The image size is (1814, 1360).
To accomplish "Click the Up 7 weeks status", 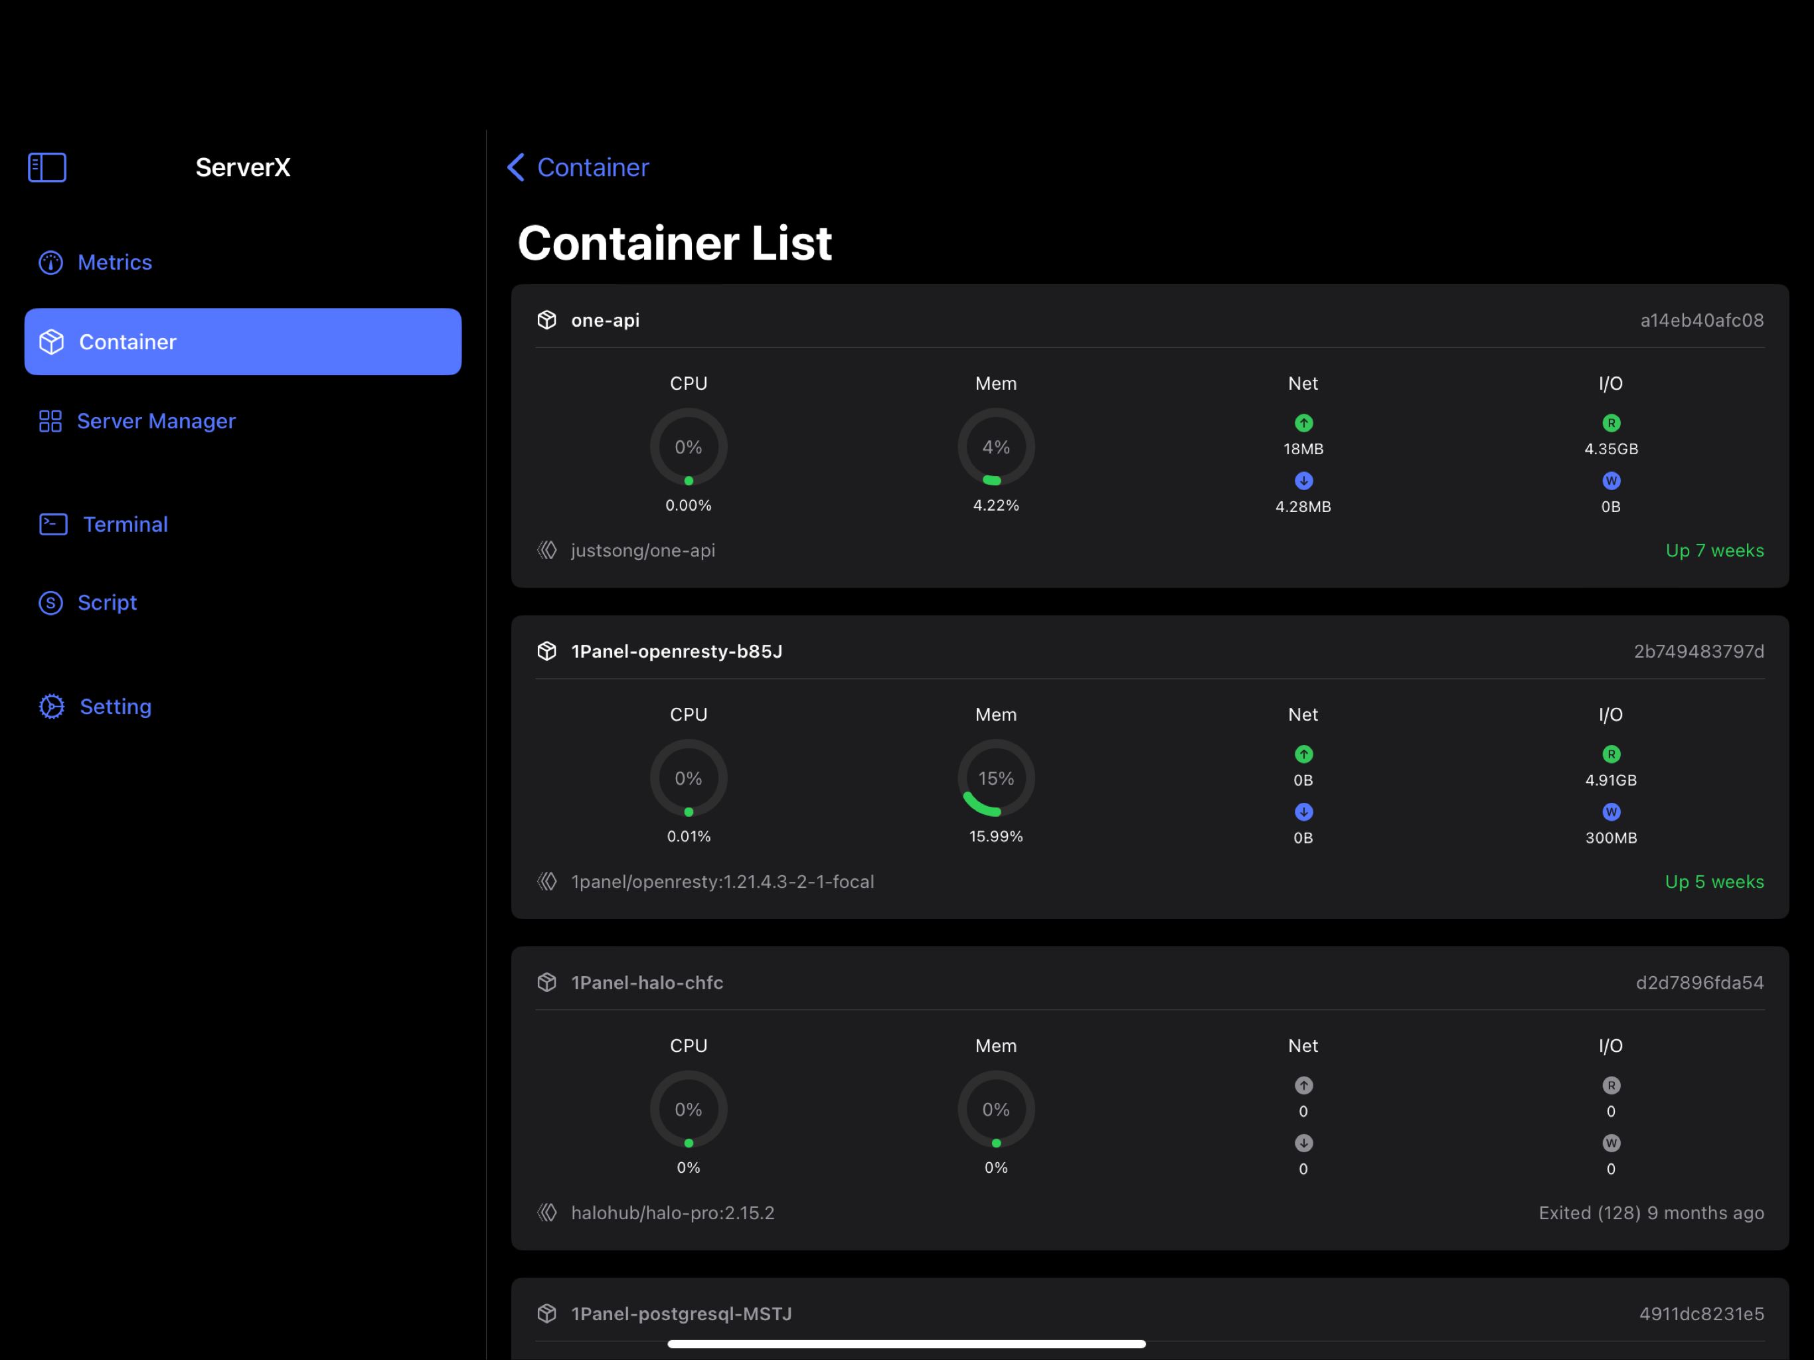I will point(1715,551).
